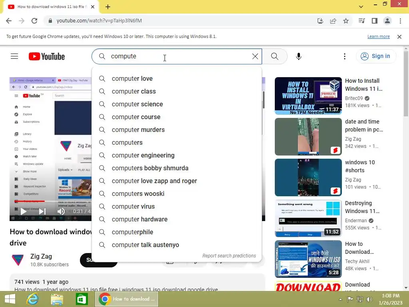This screenshot has height=307, width=409.
Task: Open 'Destroying Windows 11' thumbnail
Action: [308, 218]
